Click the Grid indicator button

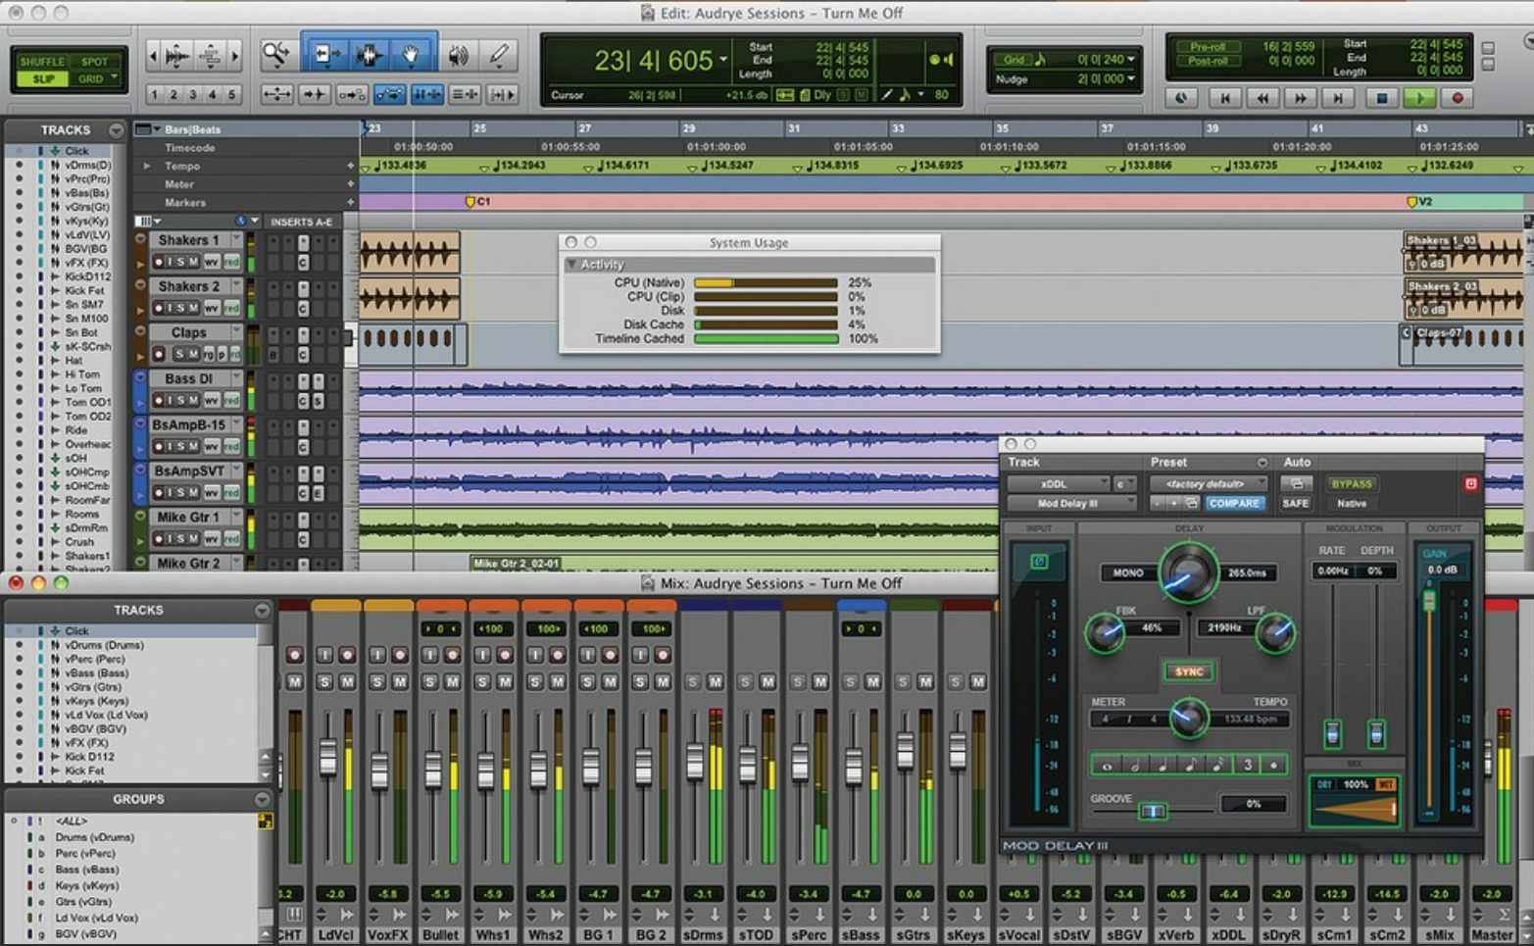point(1014,60)
